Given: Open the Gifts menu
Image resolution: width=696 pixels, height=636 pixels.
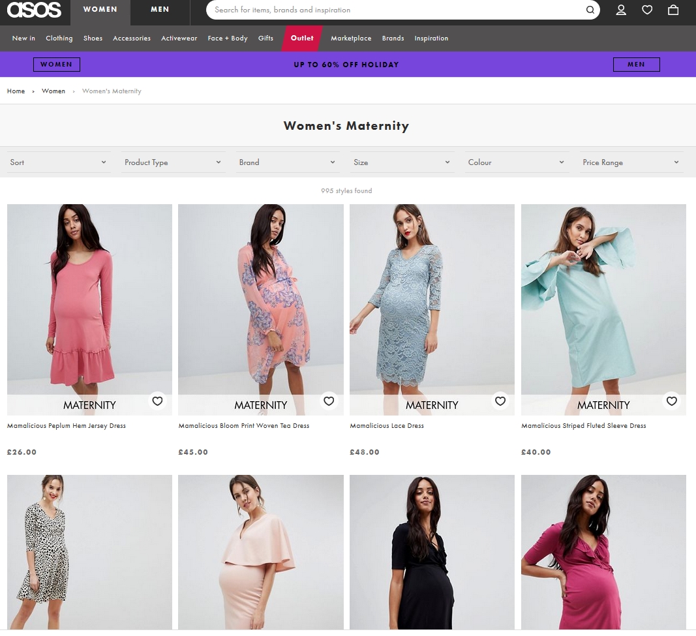Looking at the screenshot, I should [266, 38].
